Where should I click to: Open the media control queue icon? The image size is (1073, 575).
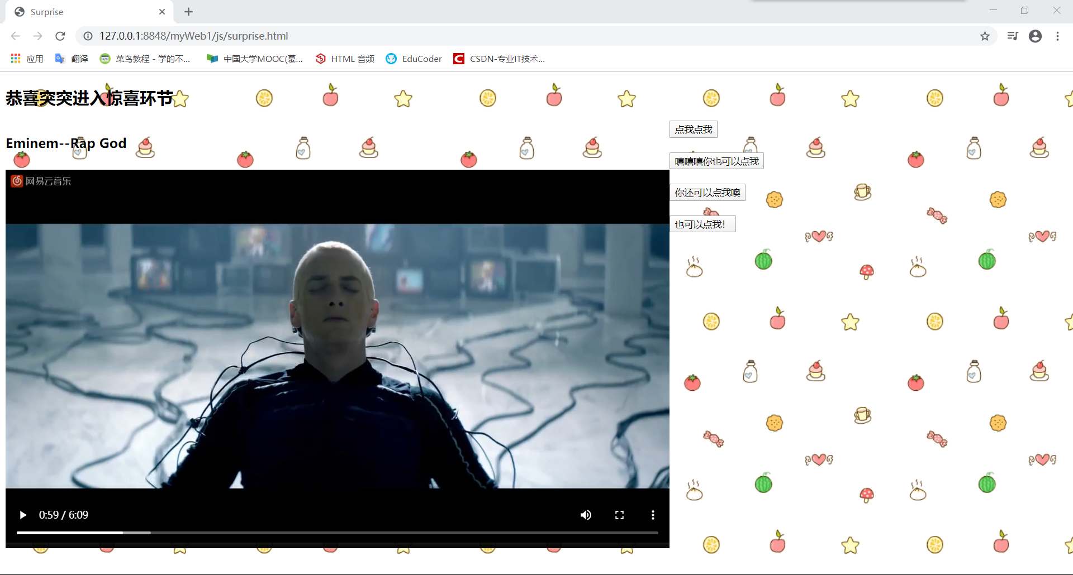click(1013, 36)
